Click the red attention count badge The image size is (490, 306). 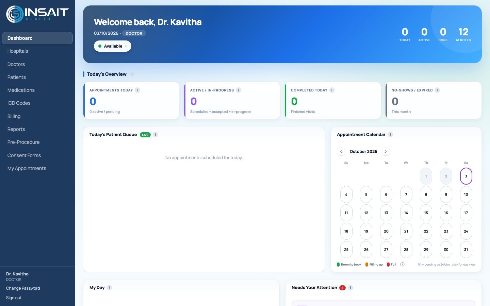click(342, 288)
